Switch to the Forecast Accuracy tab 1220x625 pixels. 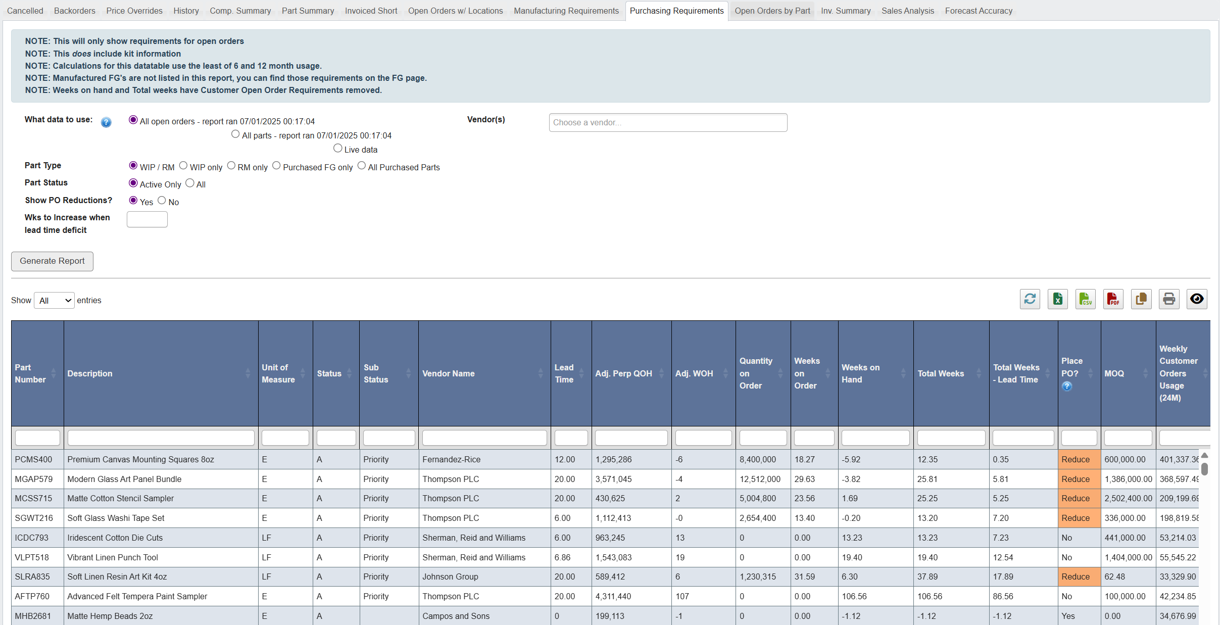978,11
